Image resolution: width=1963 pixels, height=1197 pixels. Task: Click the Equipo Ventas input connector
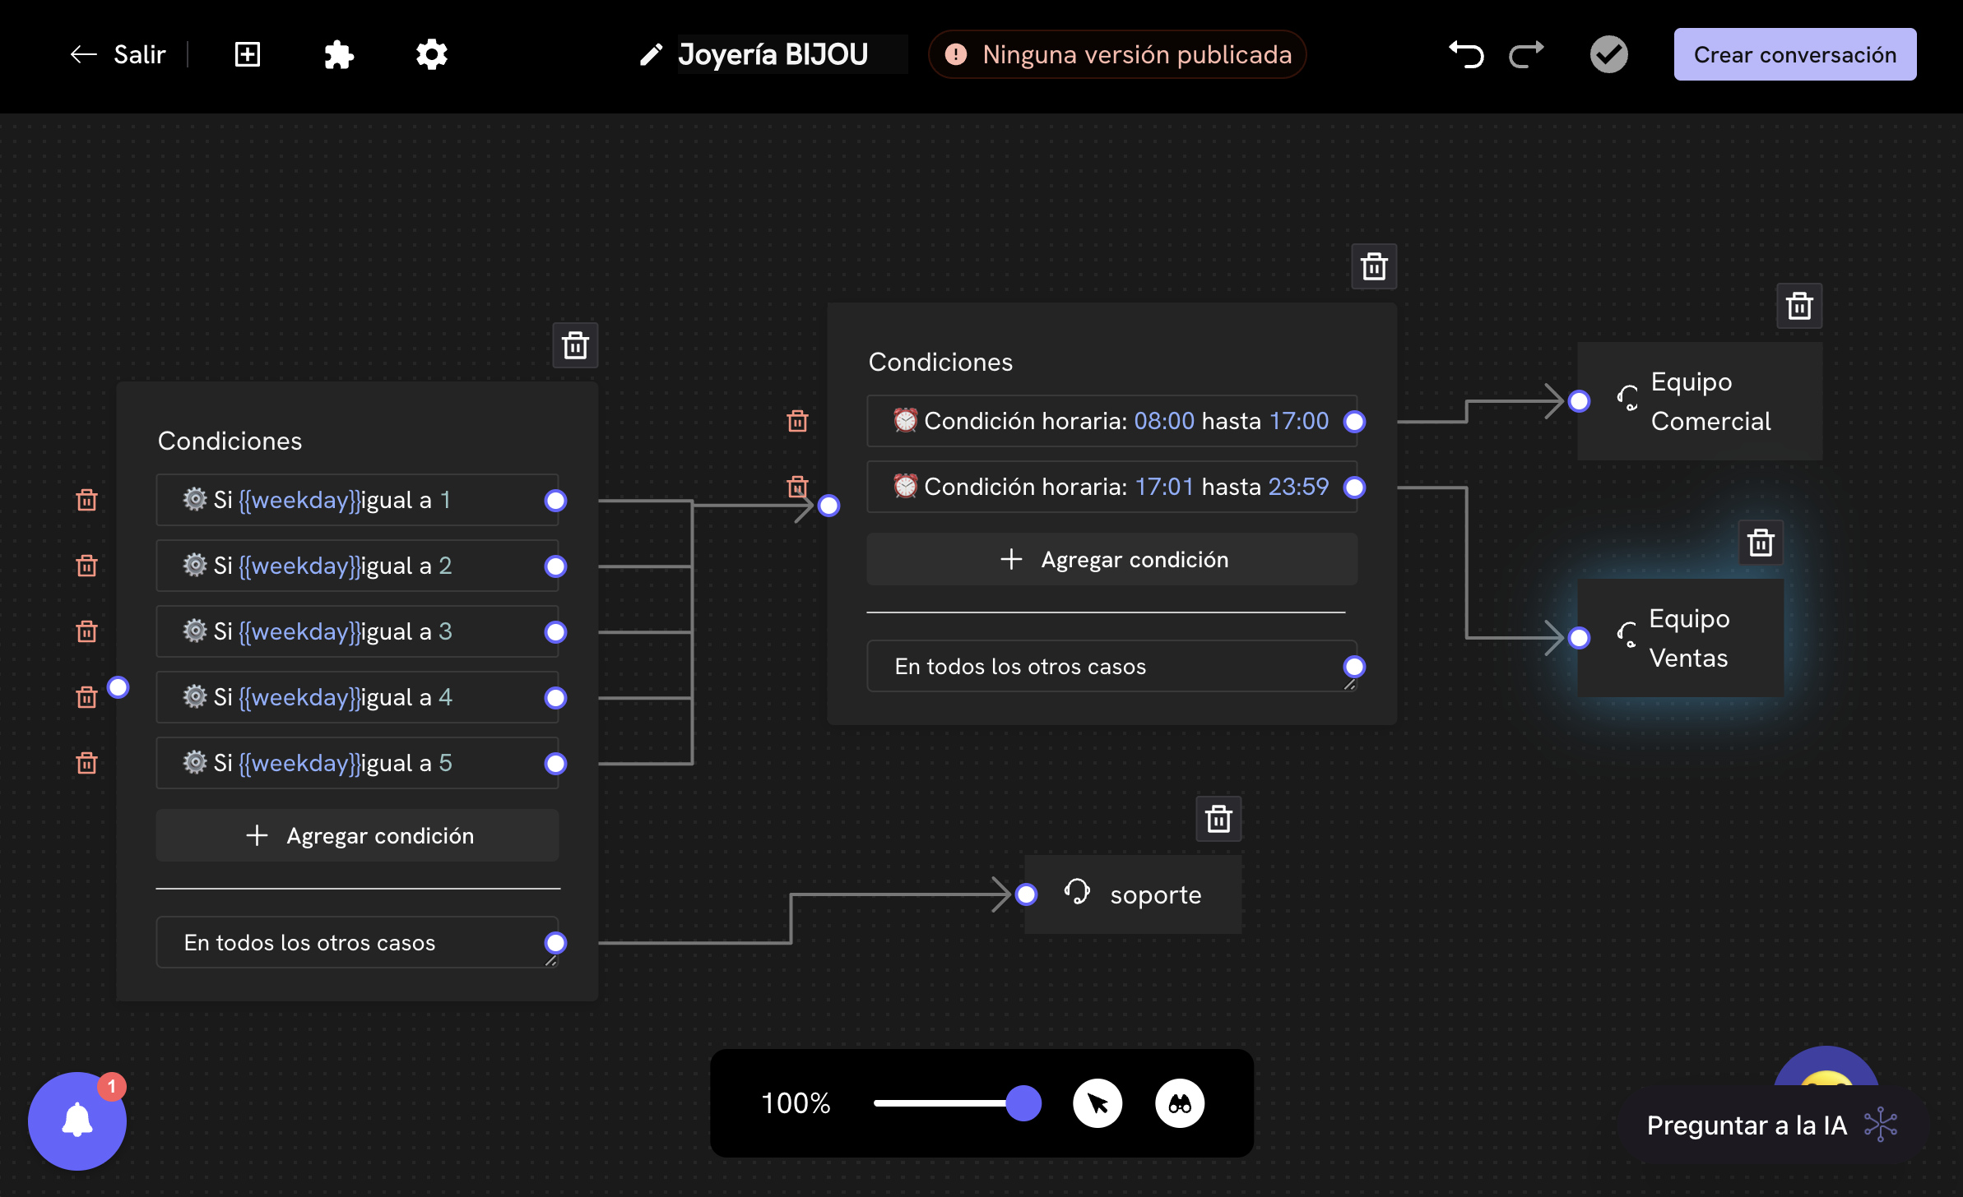click(1579, 638)
